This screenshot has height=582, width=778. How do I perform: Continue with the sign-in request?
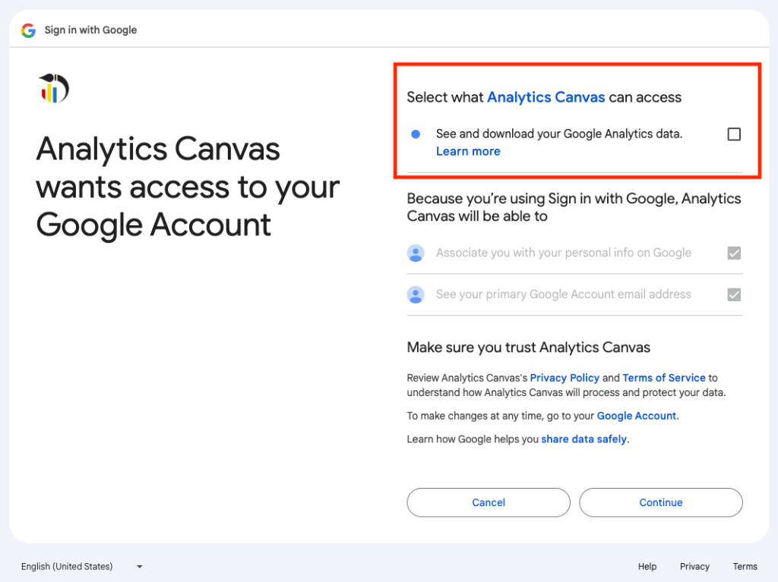661,502
